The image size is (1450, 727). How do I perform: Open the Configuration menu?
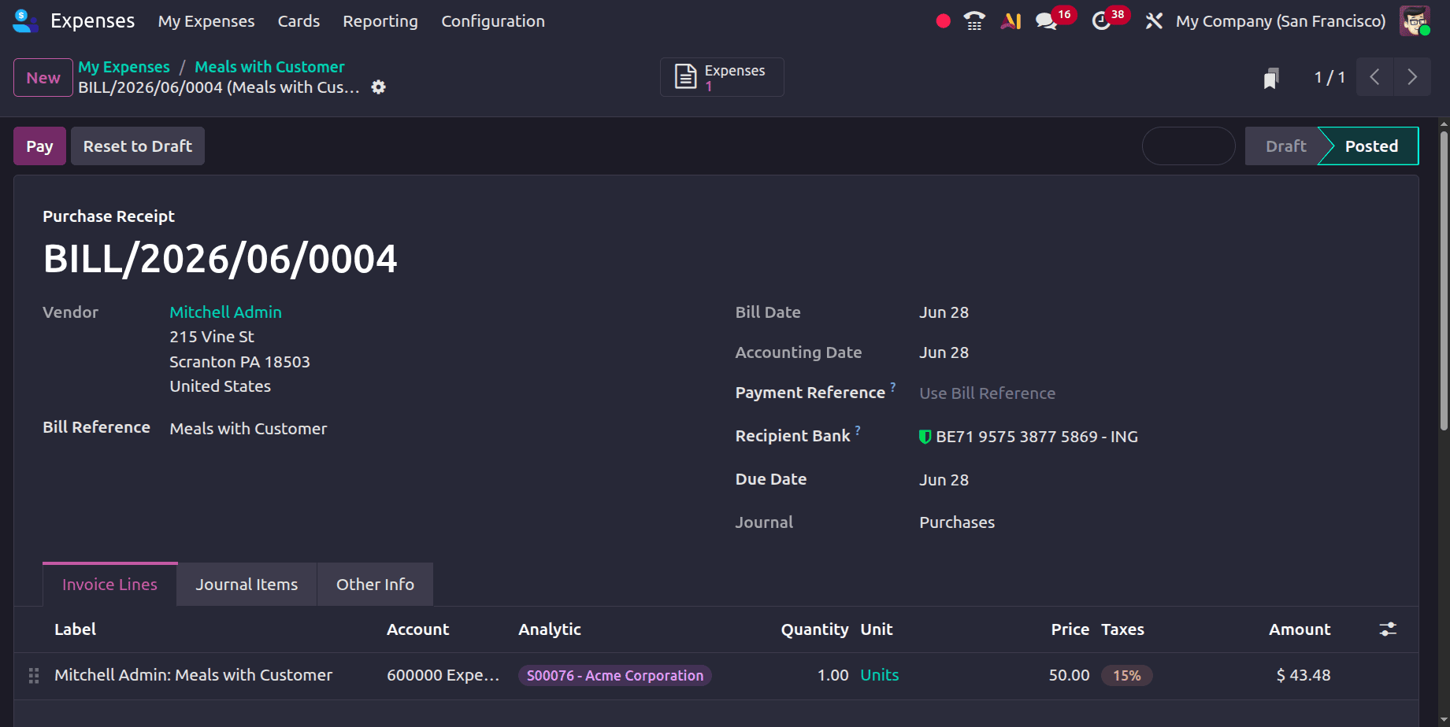click(493, 21)
